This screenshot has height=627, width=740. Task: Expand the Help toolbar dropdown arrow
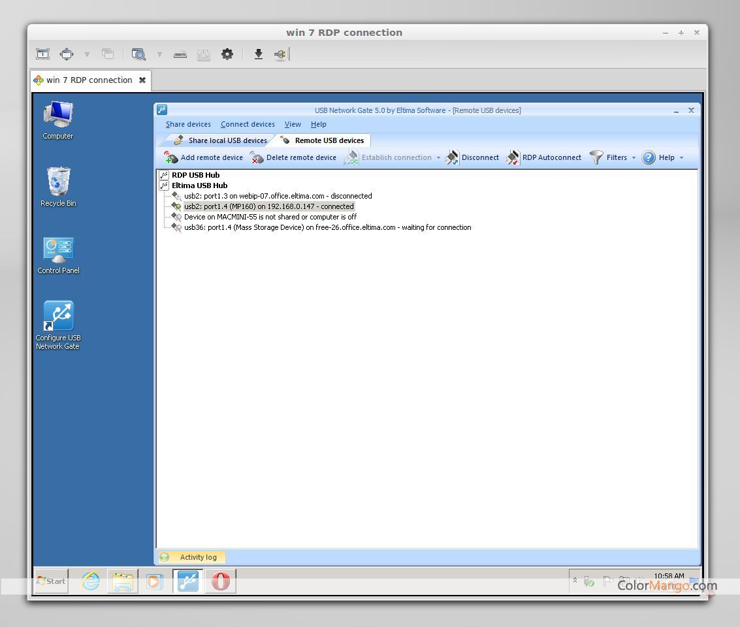point(681,157)
